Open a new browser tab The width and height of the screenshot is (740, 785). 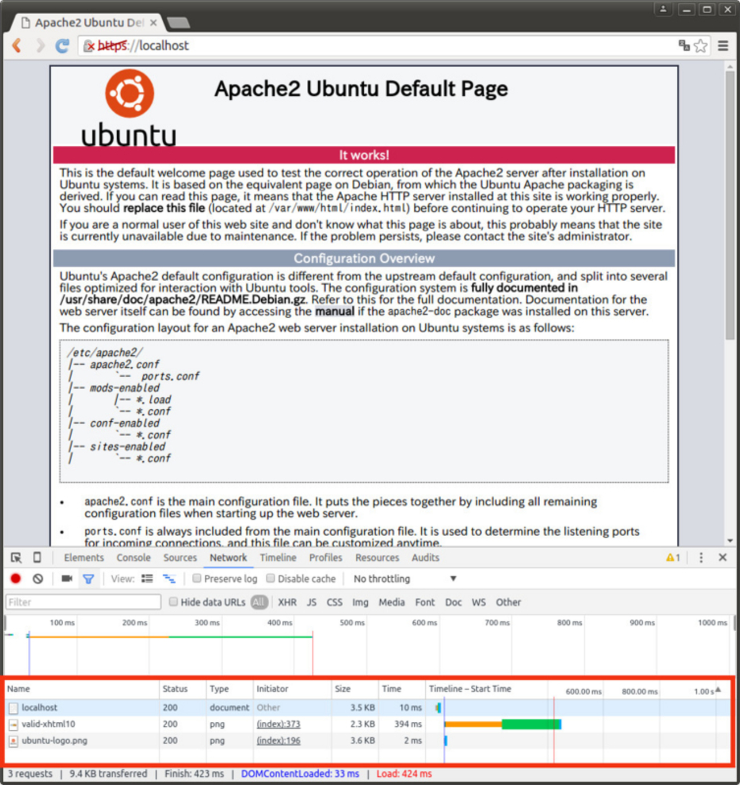[179, 23]
